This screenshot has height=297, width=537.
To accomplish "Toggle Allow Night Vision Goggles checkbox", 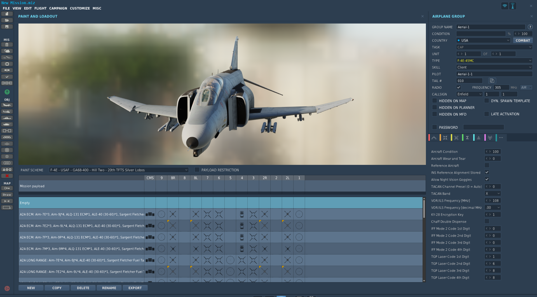I will point(487,179).
